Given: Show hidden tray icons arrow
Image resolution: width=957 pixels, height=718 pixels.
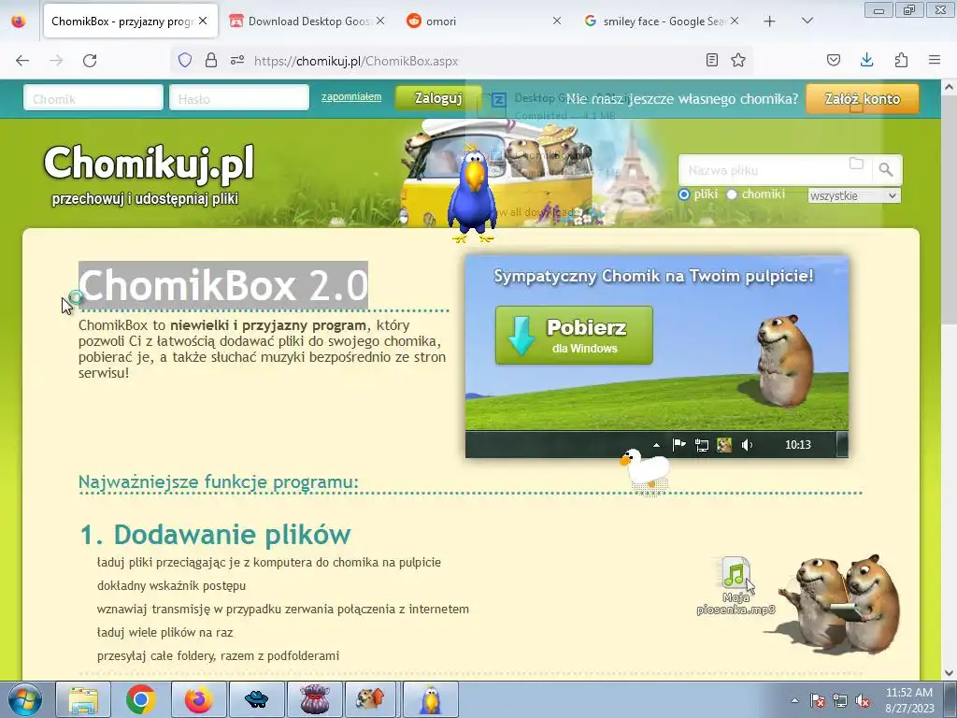Looking at the screenshot, I should [794, 700].
